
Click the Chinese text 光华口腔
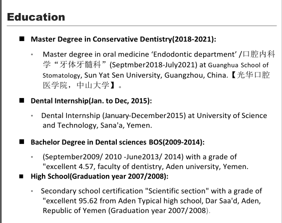click(253, 75)
